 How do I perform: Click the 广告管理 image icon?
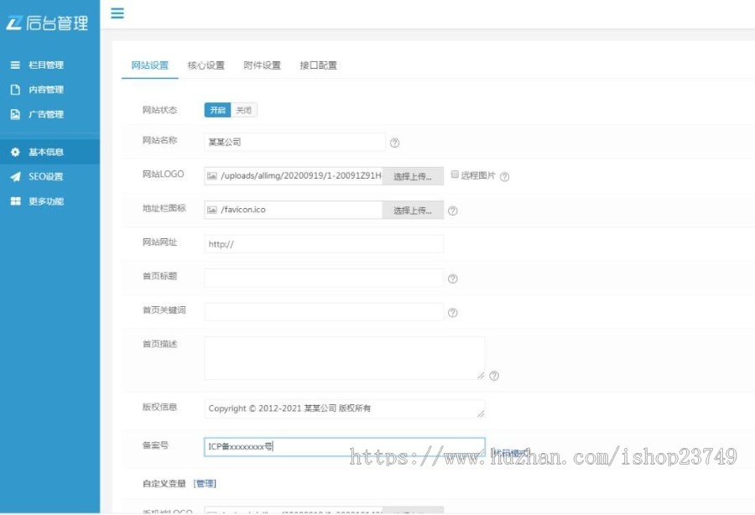point(15,114)
